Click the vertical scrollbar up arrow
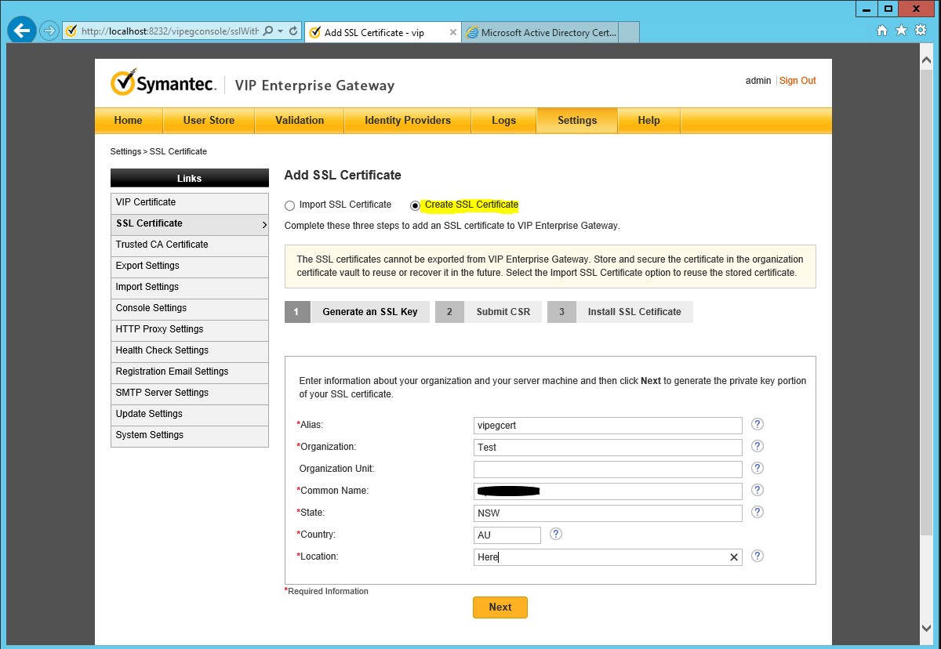The height and width of the screenshot is (649, 941). pos(927,61)
